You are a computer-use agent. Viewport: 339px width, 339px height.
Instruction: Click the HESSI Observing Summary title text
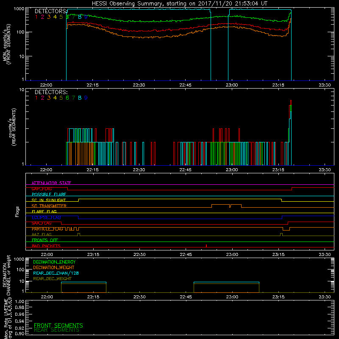[179, 4]
